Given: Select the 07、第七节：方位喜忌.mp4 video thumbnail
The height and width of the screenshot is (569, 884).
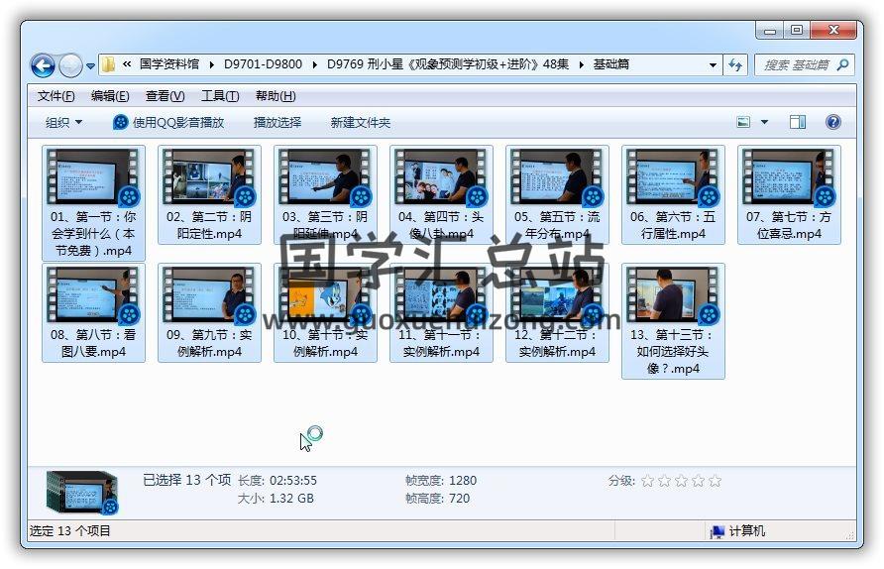Looking at the screenshot, I should coord(789,178).
